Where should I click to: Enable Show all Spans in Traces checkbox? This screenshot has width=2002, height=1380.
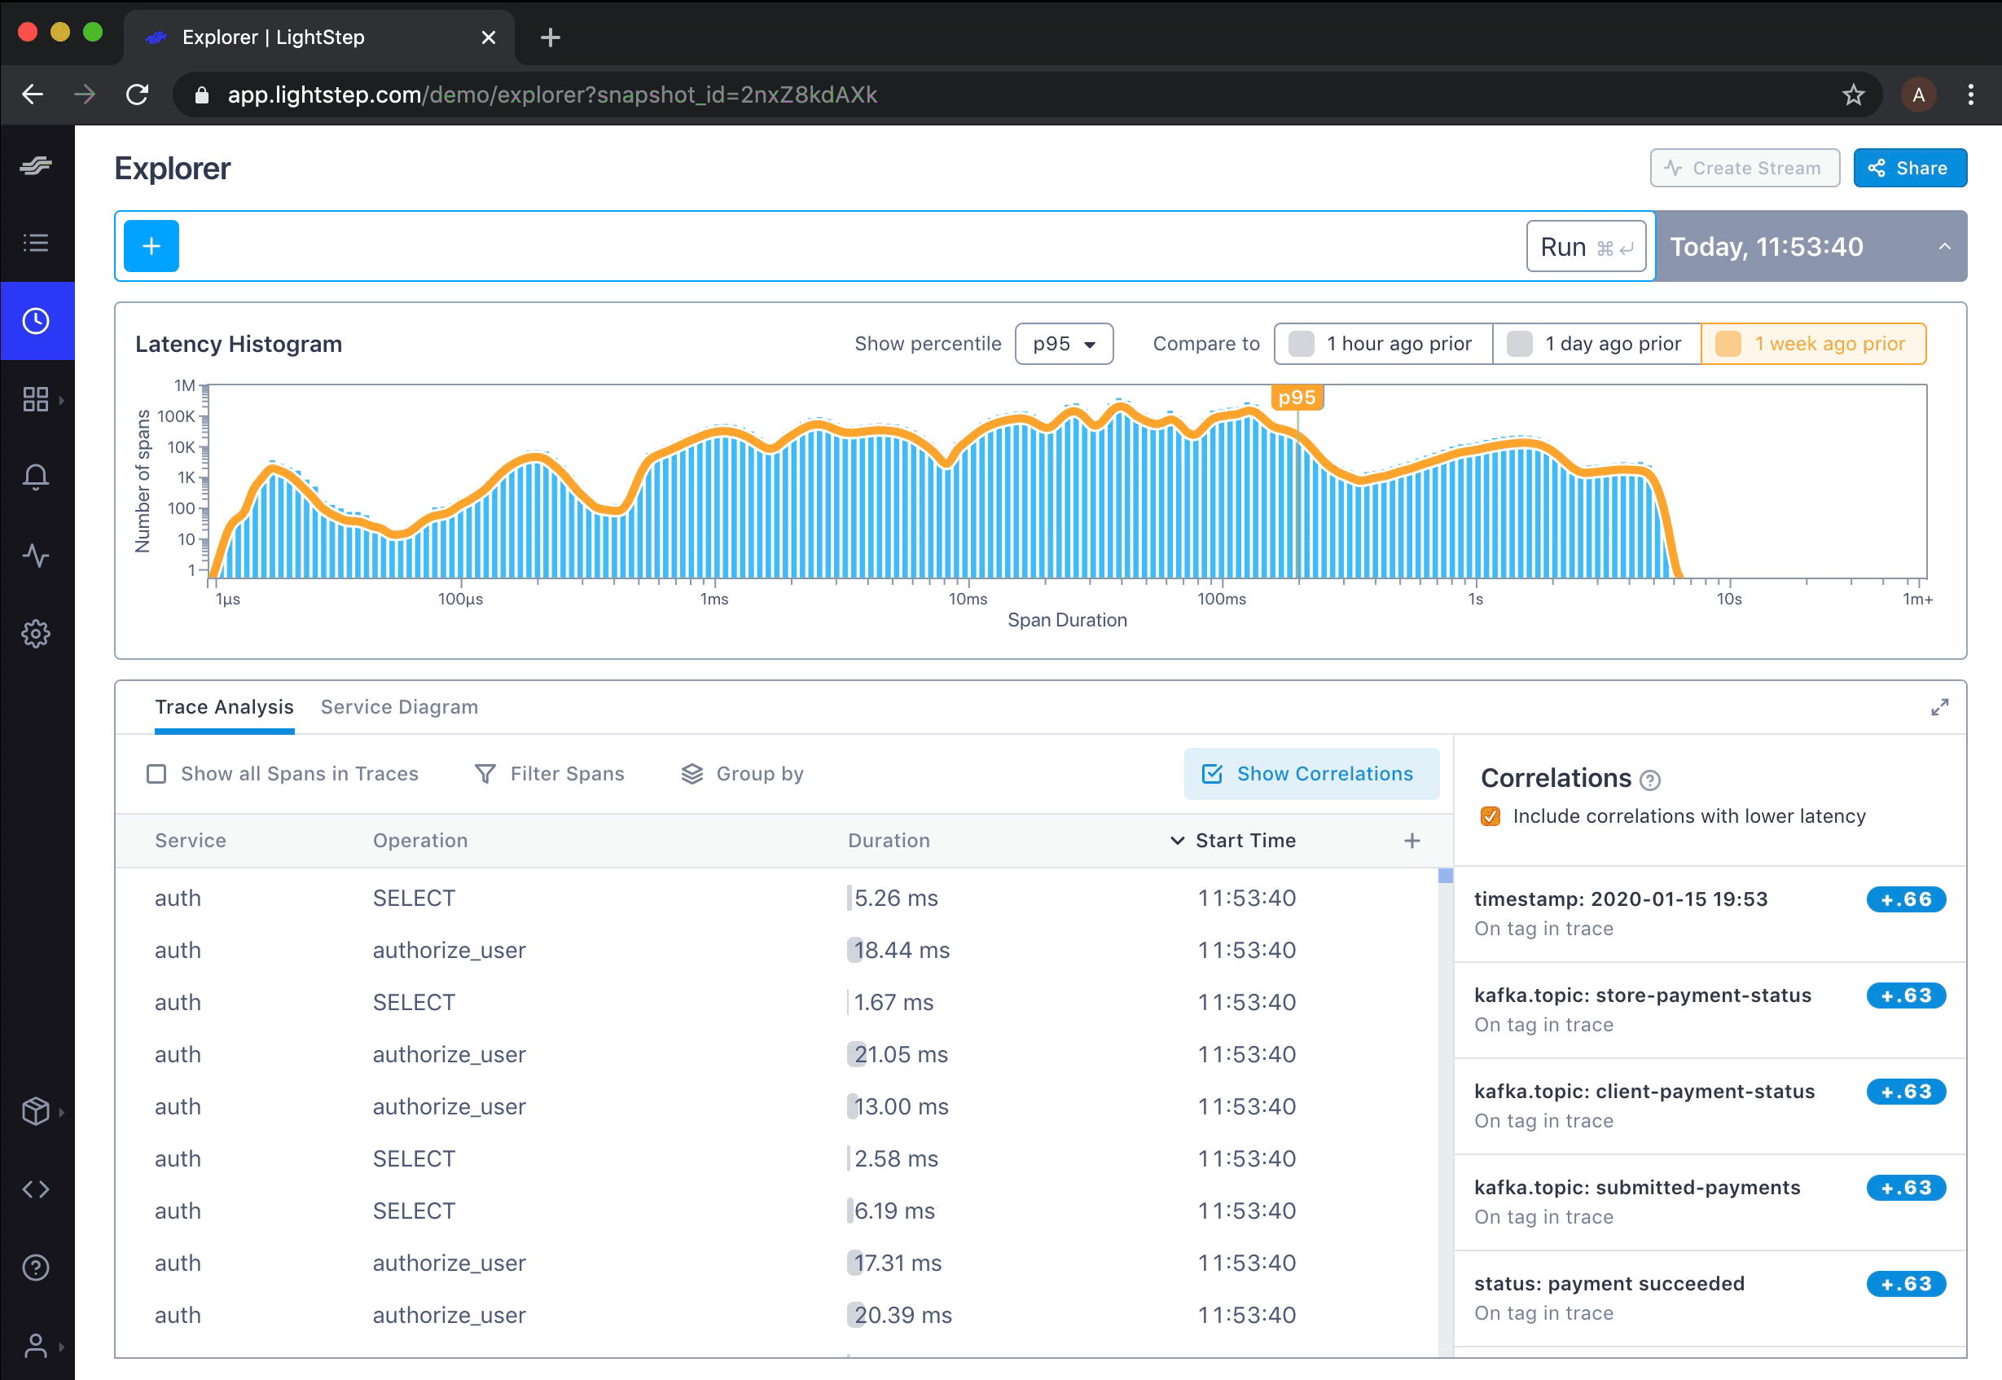coord(156,774)
